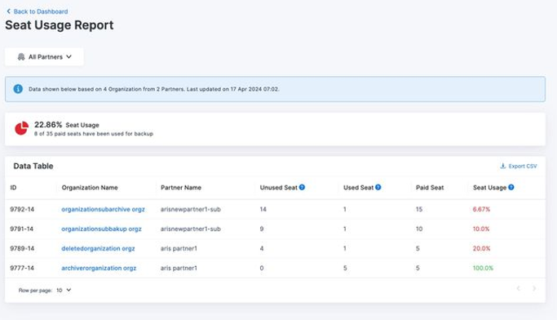
Task: Click the Unused Seat help icon
Action: (302, 188)
